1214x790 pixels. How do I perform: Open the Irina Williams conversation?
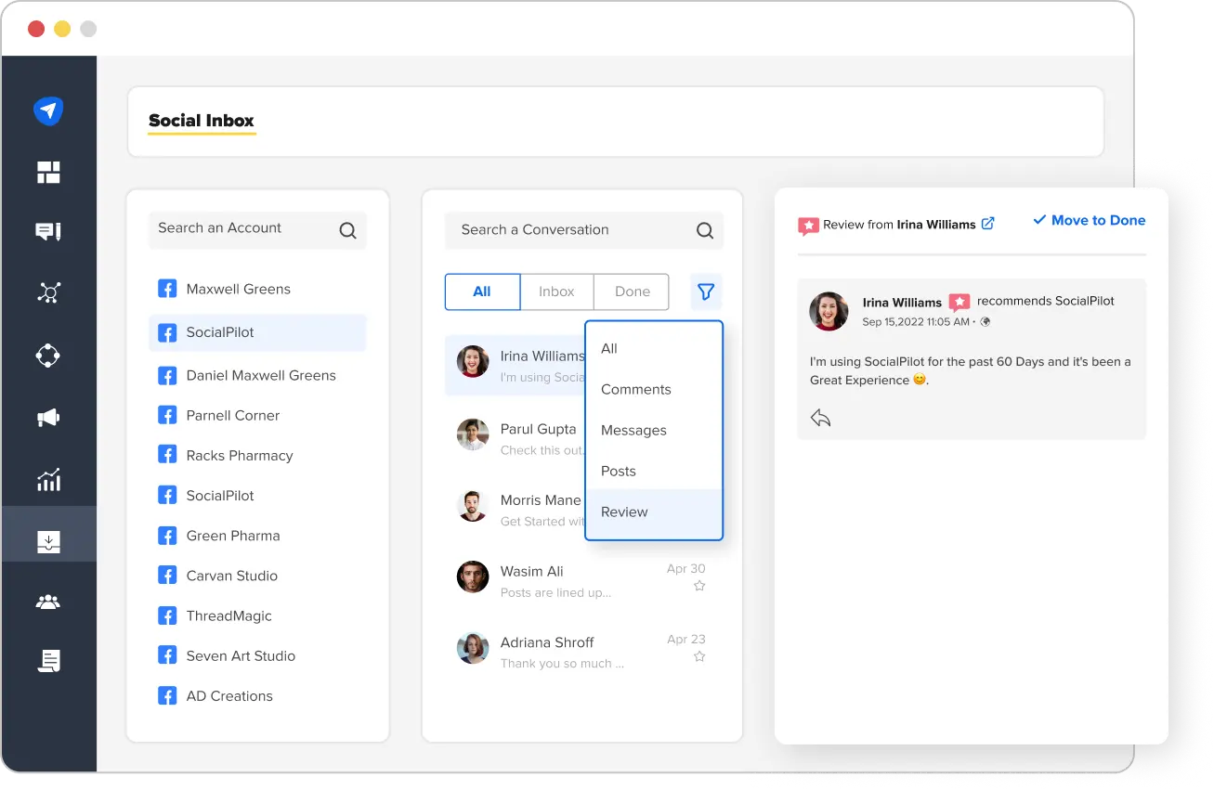(x=516, y=366)
